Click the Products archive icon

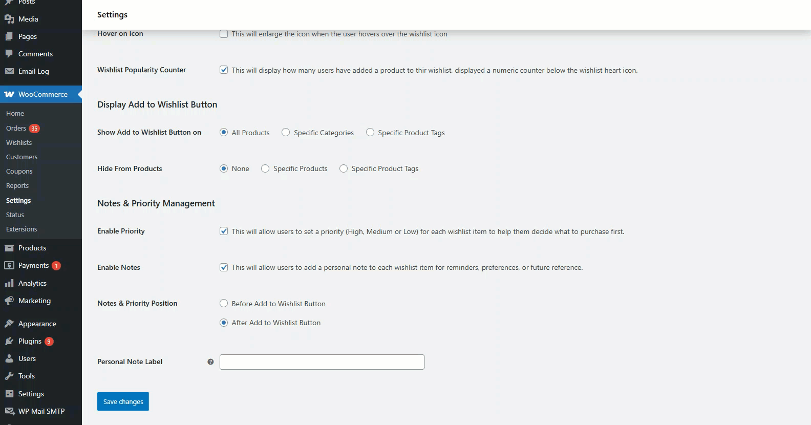pos(9,248)
